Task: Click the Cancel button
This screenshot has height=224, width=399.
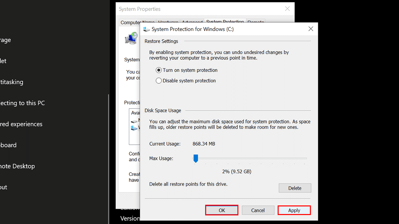Action: [258, 210]
